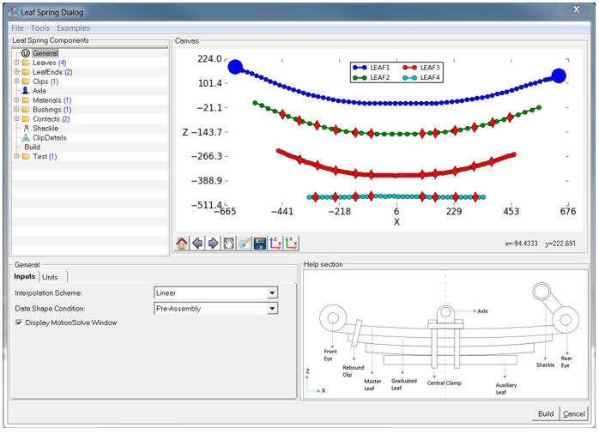Click the back arrow in canvas toolbar
Viewport: 599px width, 434px height.
click(x=197, y=244)
